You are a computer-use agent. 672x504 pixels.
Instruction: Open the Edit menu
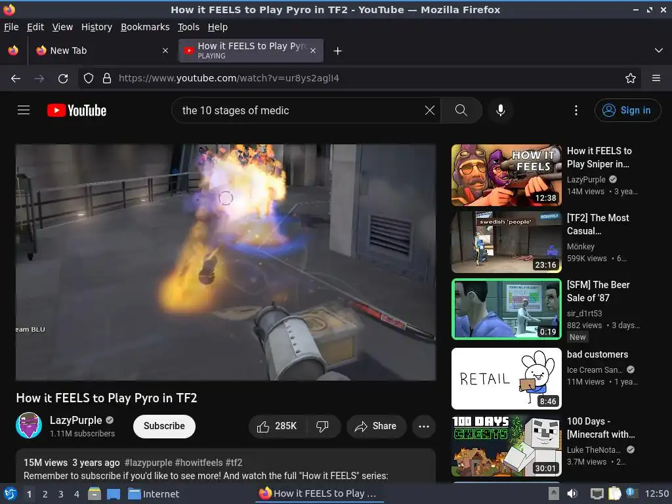click(35, 27)
